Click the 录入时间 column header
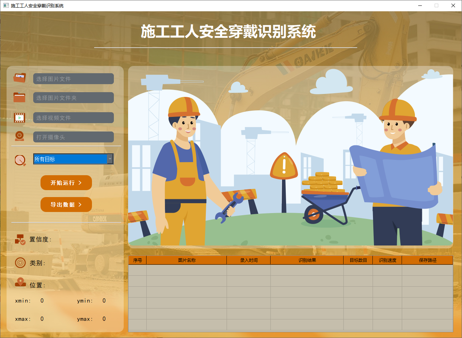 (x=249, y=260)
